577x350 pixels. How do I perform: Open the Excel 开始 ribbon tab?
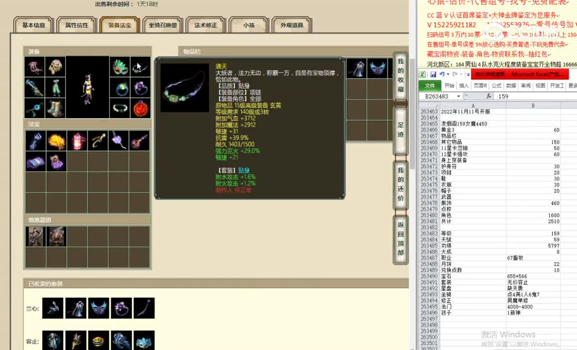(449, 86)
